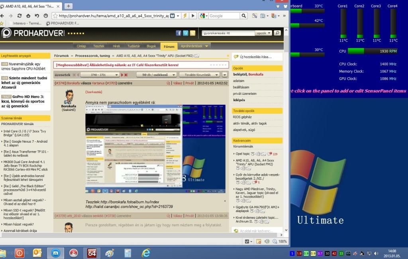The width and height of the screenshot is (408, 259).
Task: Open the browsing history clock icon
Action: click(x=46, y=16)
